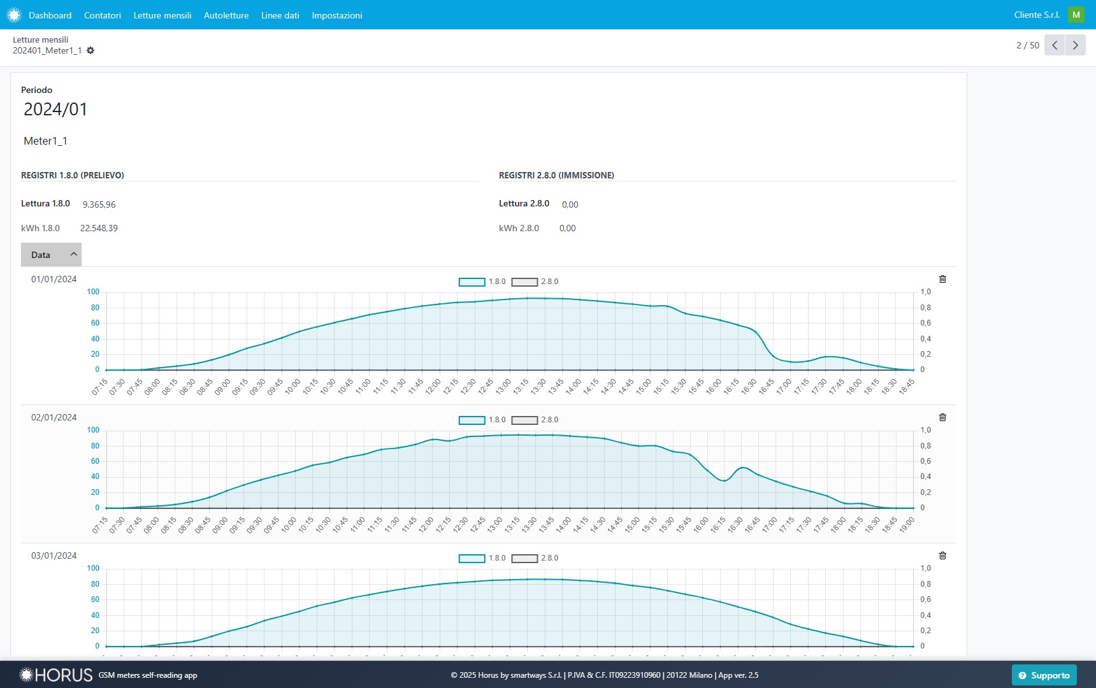Click the 2.8.0 legend swatch in 01/01/2024 chart
Screen dimensions: 1096x688
[x=524, y=282]
